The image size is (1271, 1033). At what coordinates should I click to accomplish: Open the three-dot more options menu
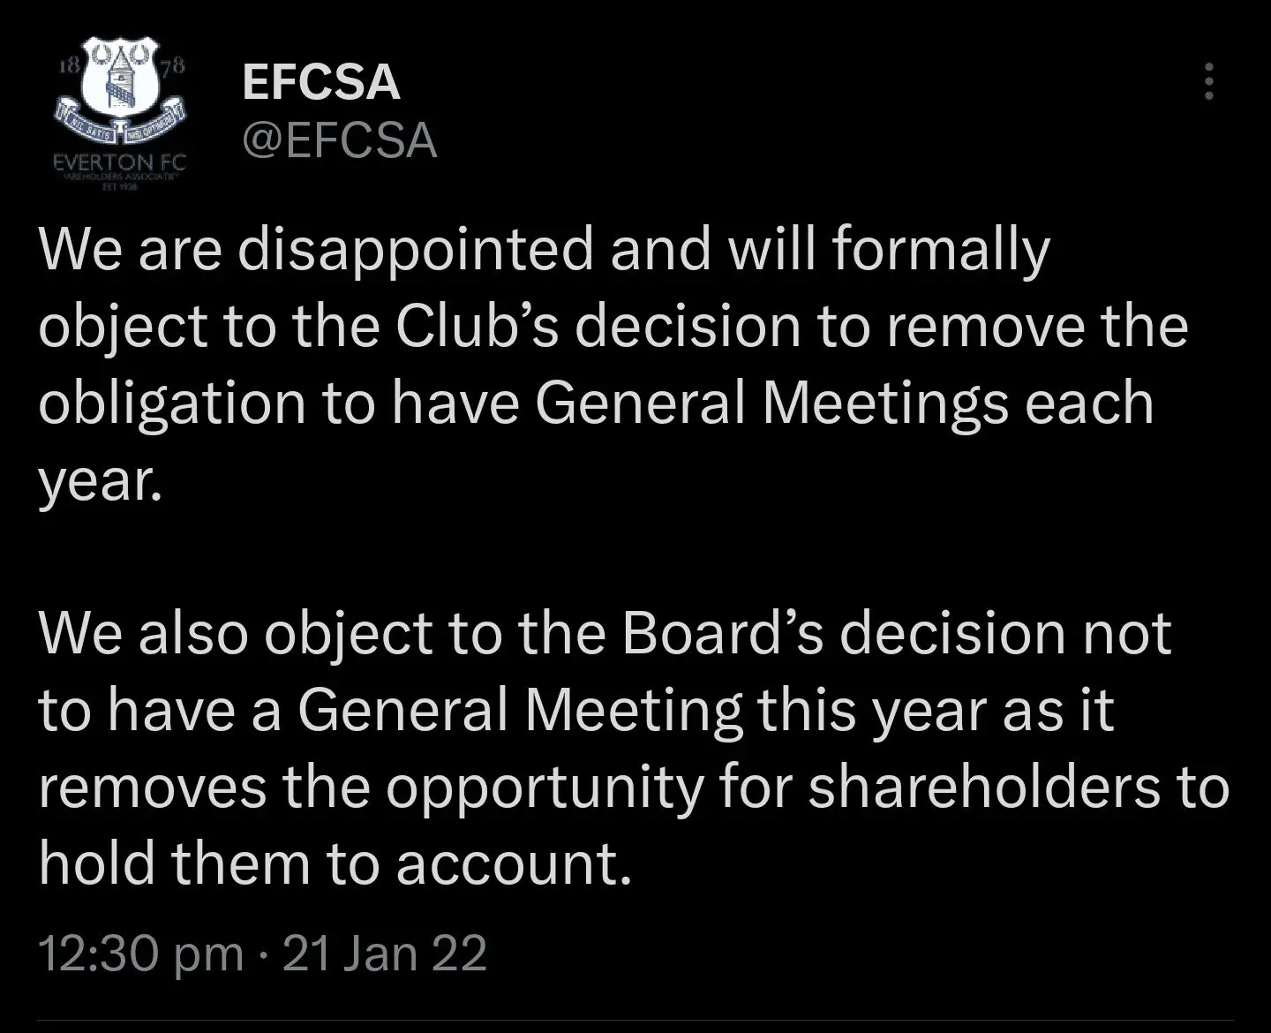tap(1209, 82)
